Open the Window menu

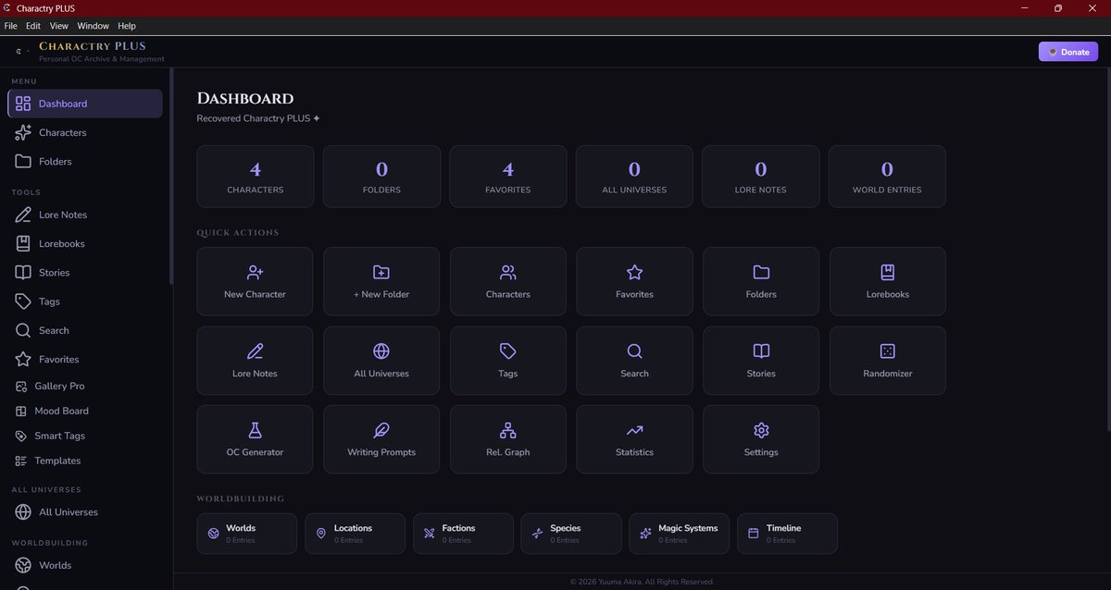pos(93,26)
